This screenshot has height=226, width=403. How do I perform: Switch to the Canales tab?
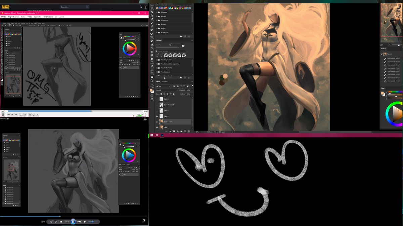[x=165, y=81]
